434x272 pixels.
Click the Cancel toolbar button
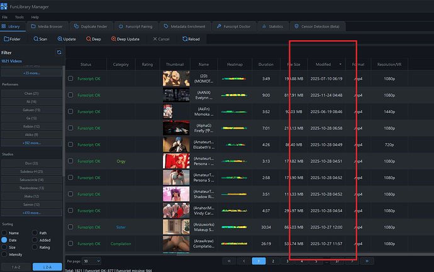161,39
